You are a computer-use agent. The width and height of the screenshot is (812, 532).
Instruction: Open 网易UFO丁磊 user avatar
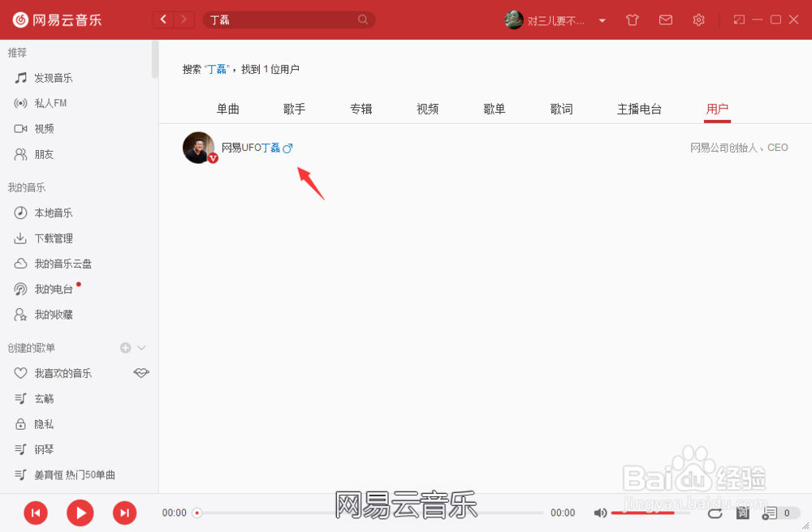point(199,148)
